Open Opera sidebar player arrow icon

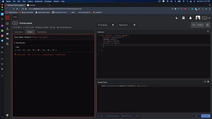click(2, 52)
